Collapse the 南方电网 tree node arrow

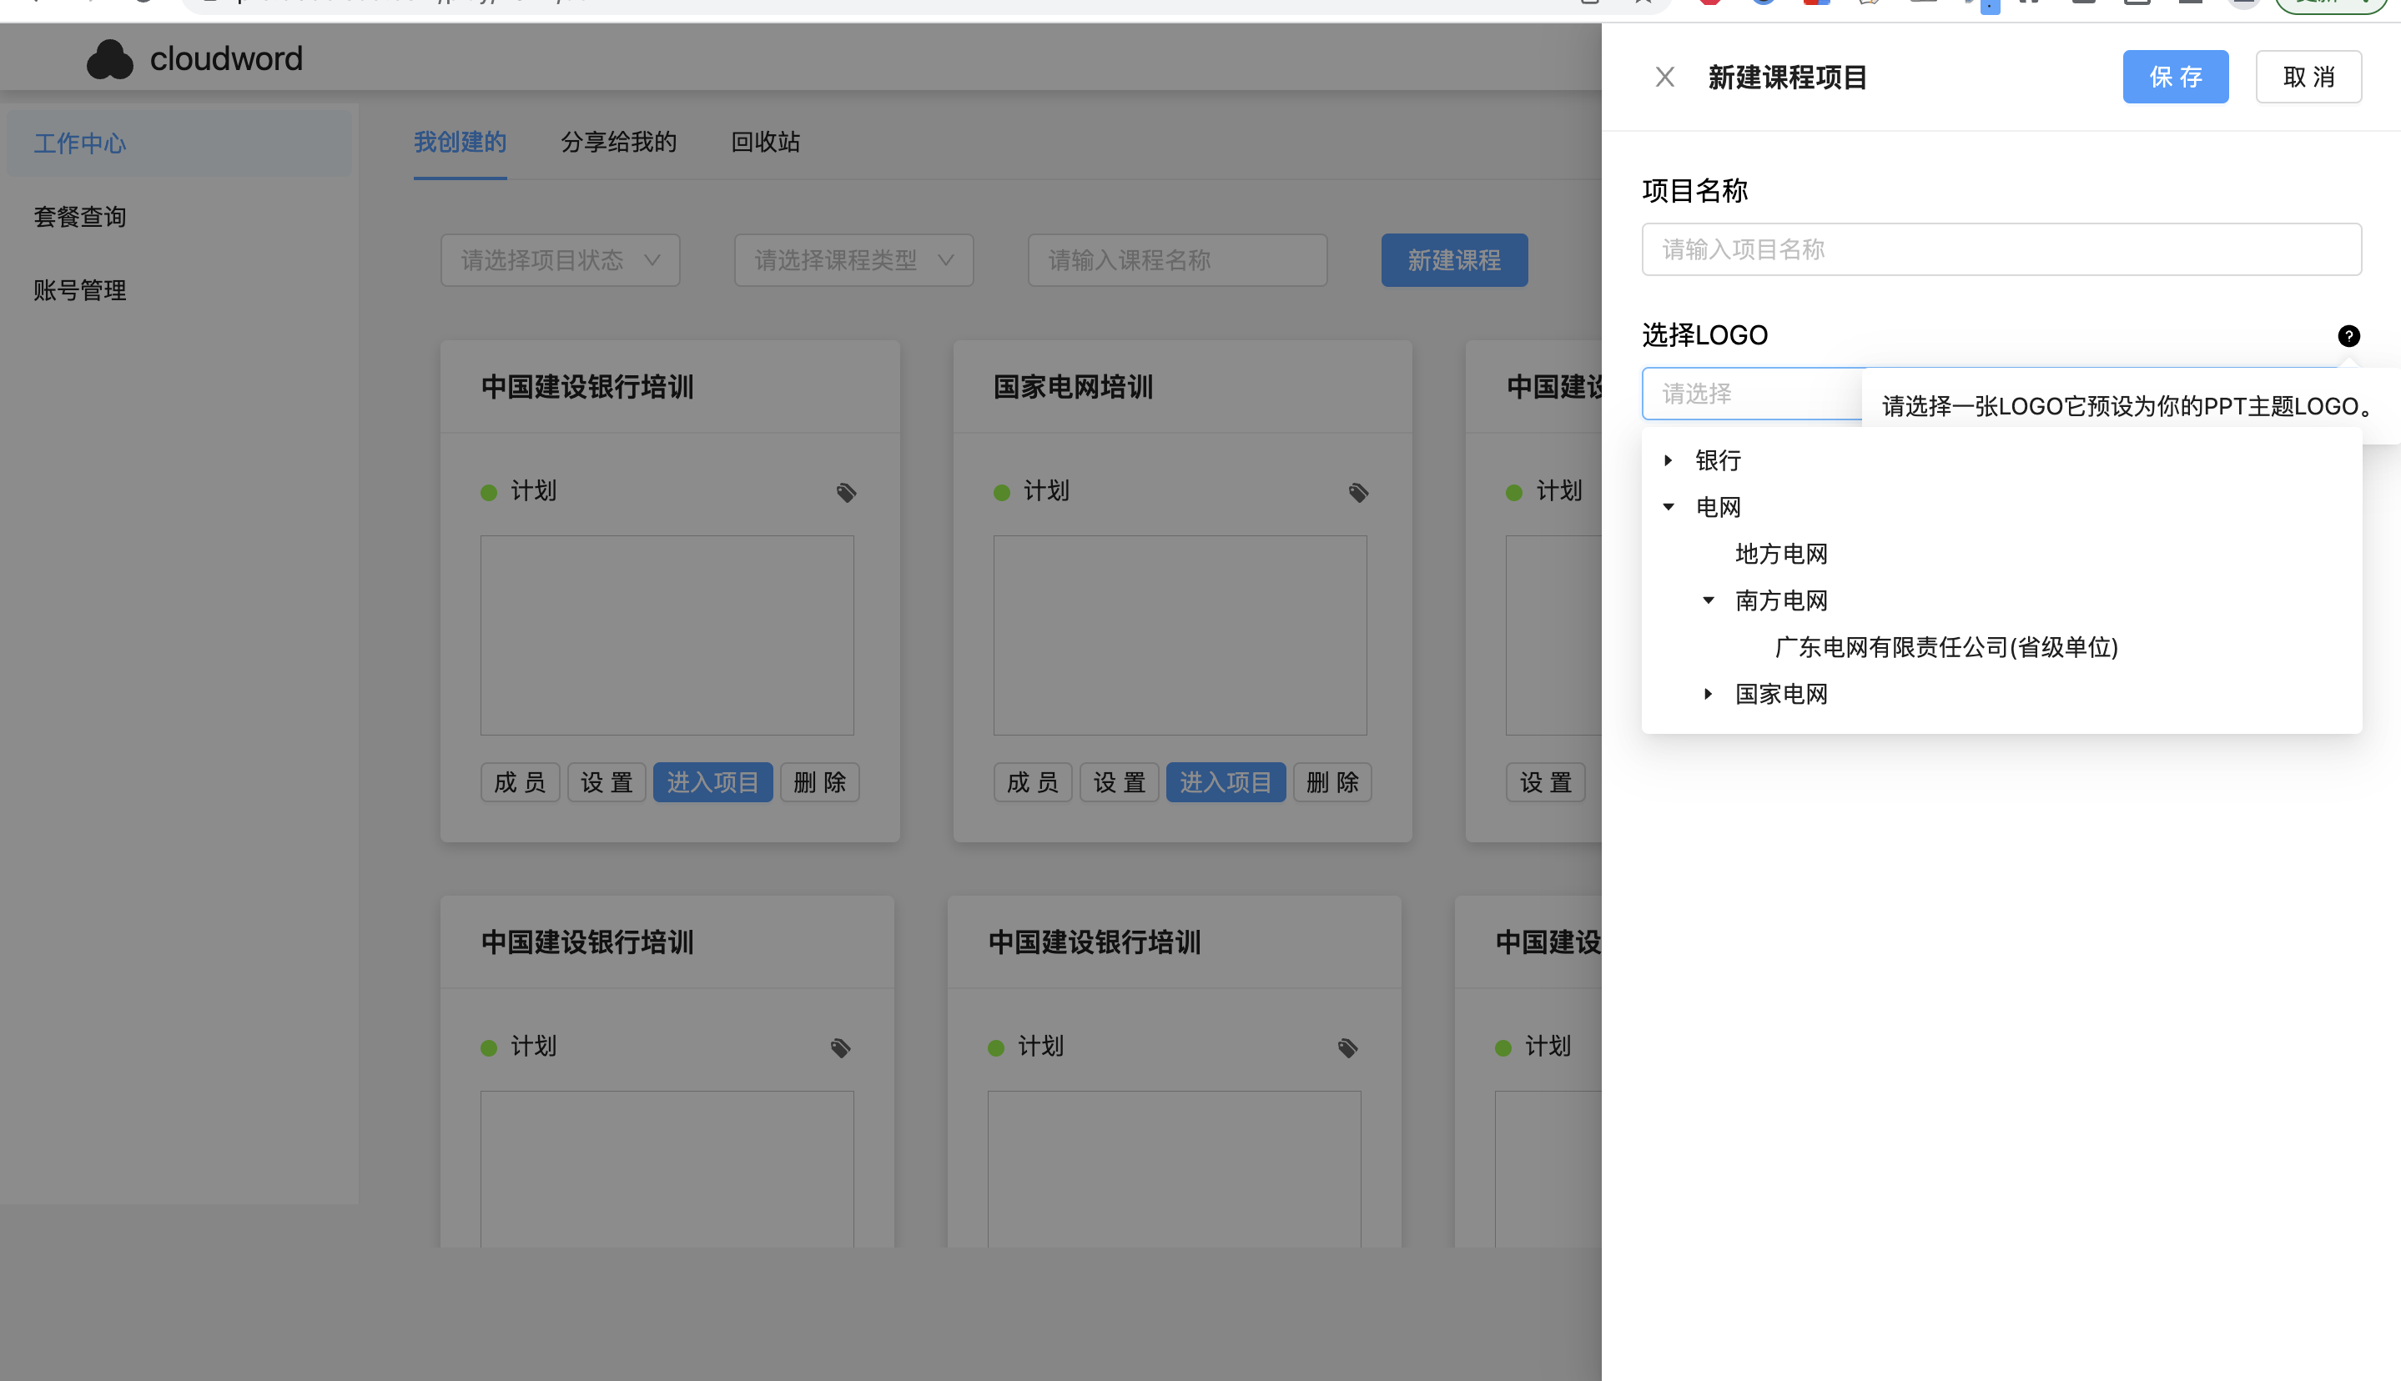[1708, 600]
